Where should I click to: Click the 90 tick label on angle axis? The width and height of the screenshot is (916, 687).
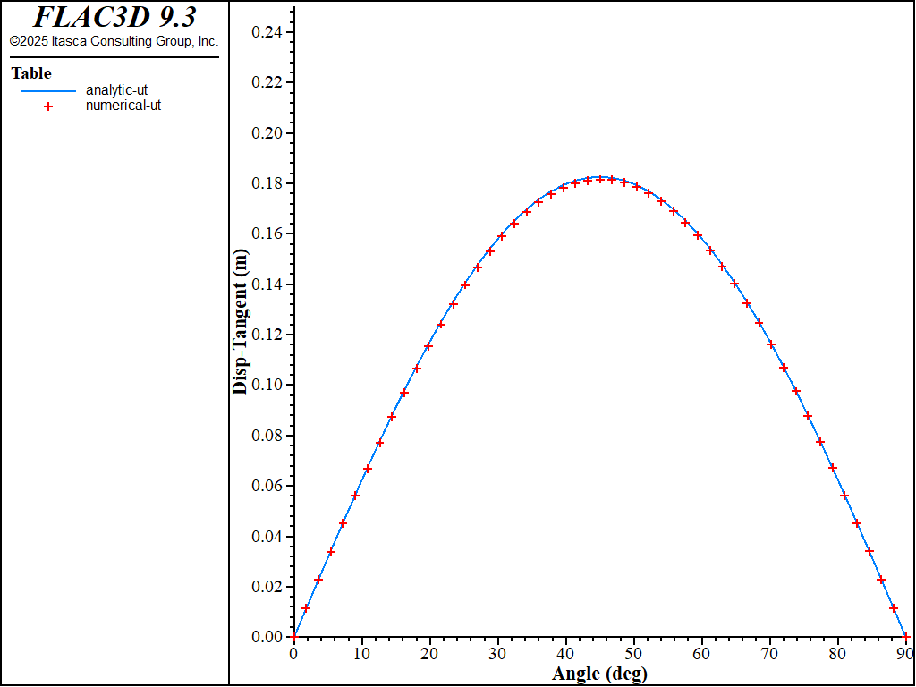click(x=904, y=654)
